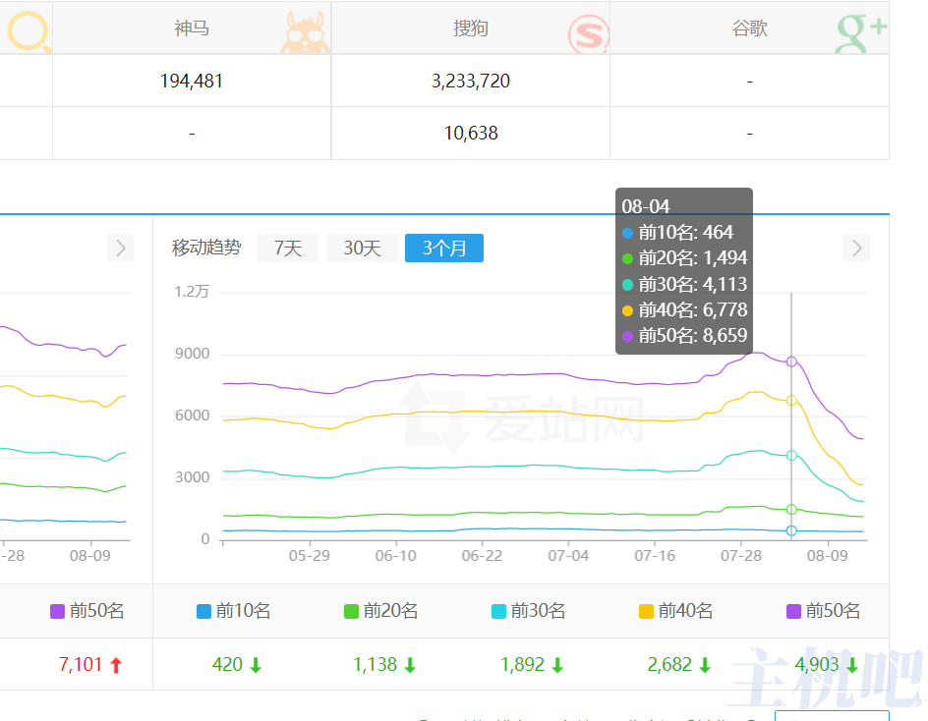Click the 3,233,720 value under 搜狗
This screenshot has width=928, height=721.
tap(471, 81)
